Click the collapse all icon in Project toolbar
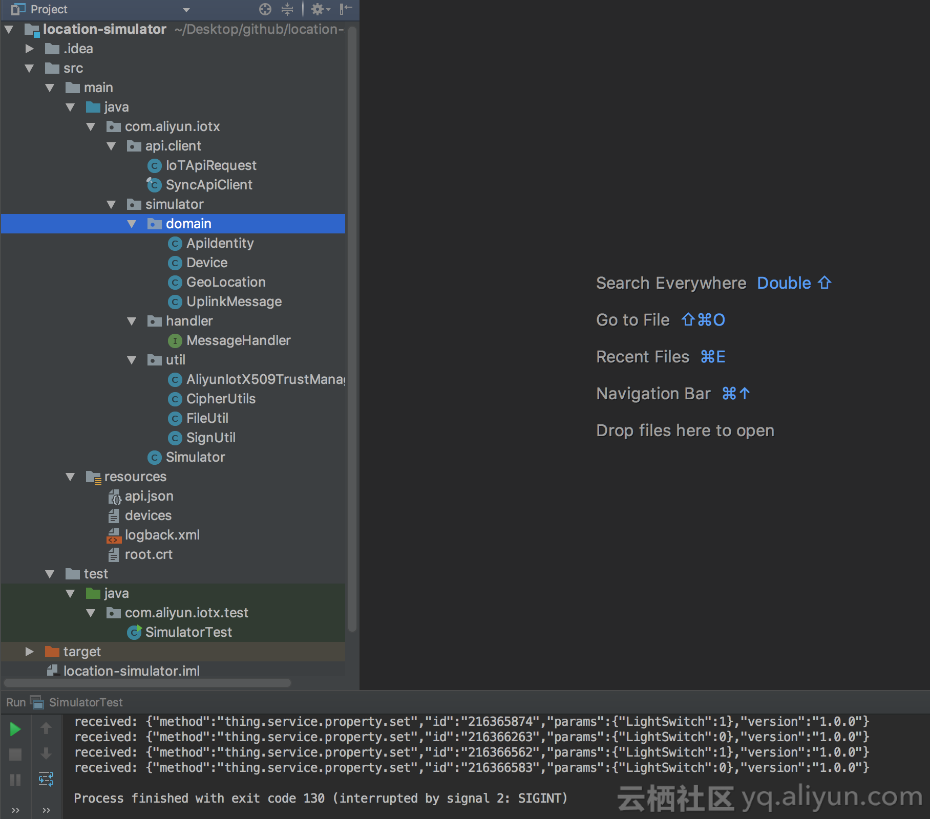Viewport: 930px width, 819px height. click(287, 9)
